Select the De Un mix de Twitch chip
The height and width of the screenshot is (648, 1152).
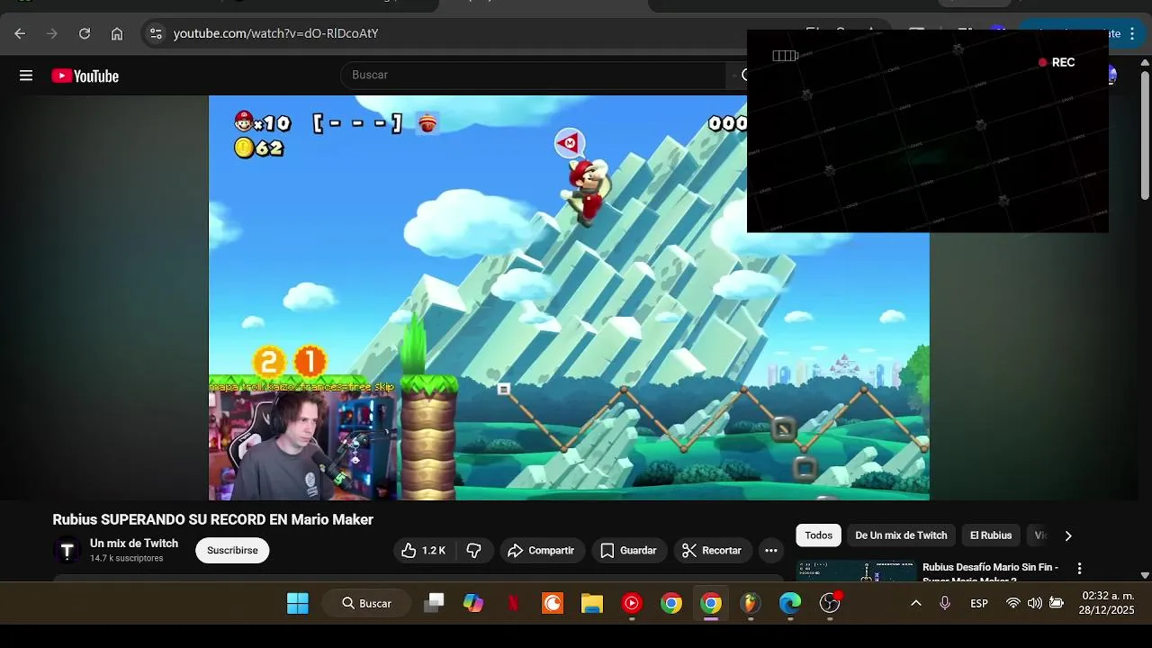901,535
